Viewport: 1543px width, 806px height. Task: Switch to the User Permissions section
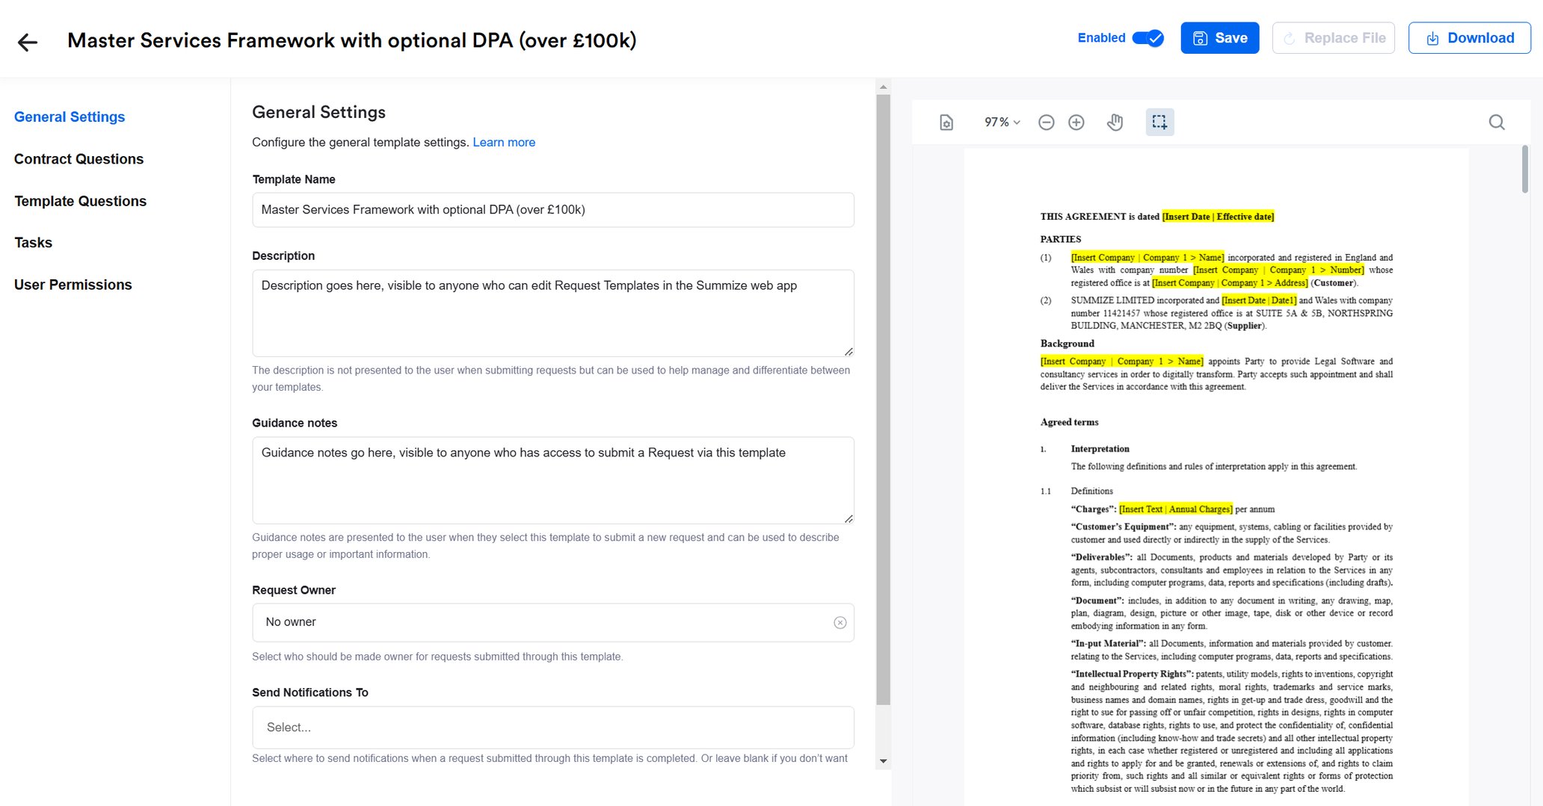(x=73, y=285)
